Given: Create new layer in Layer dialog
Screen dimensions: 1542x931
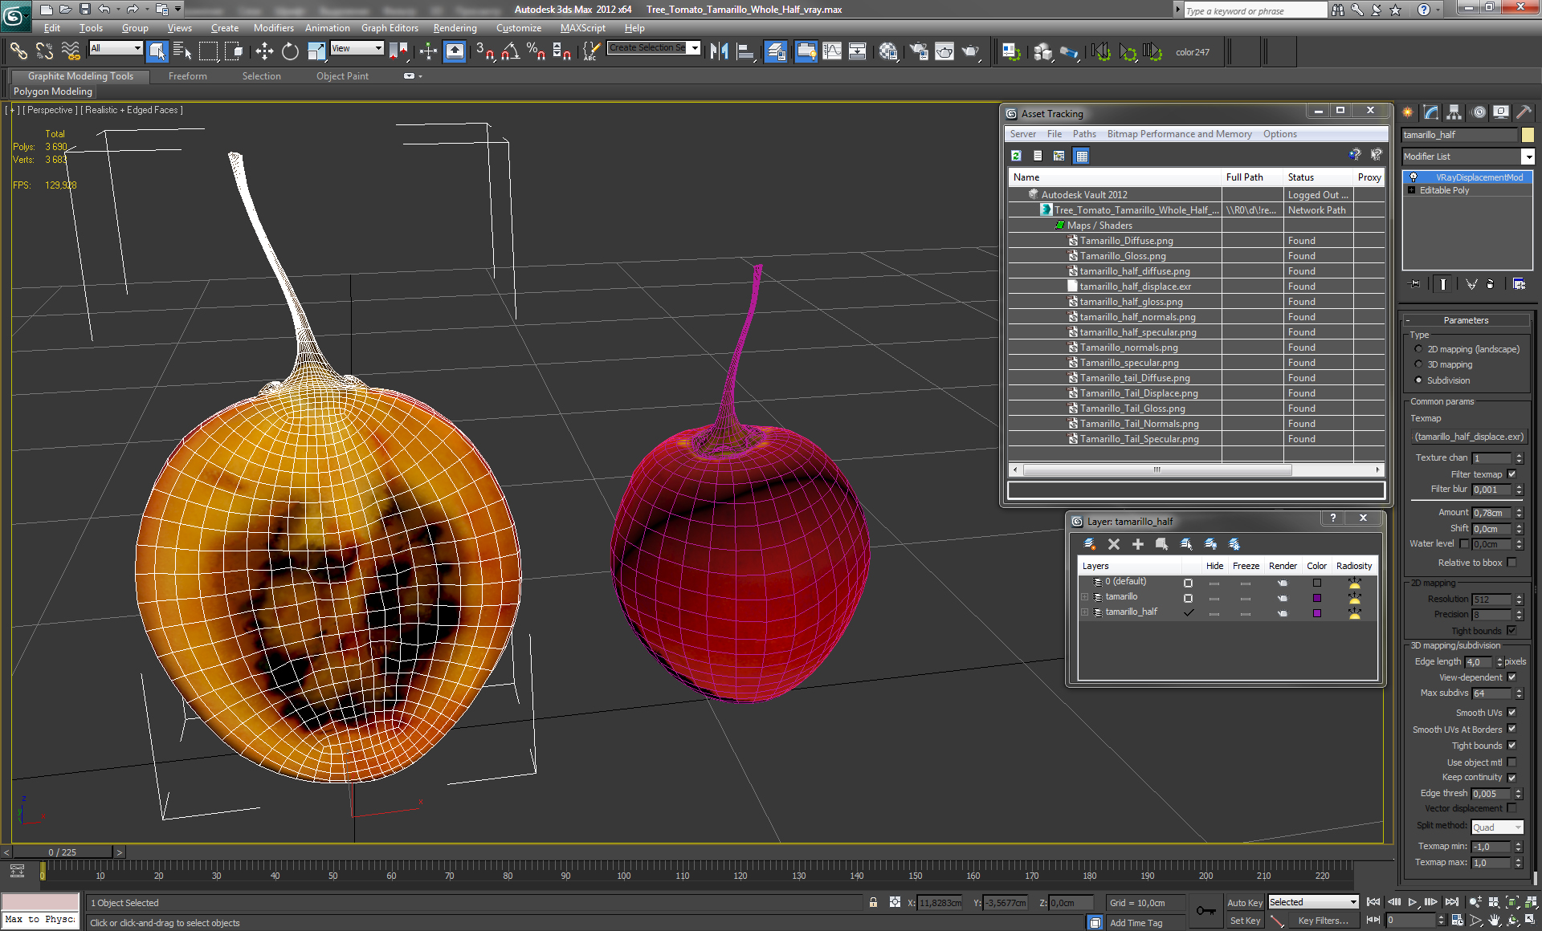Looking at the screenshot, I should [1089, 544].
